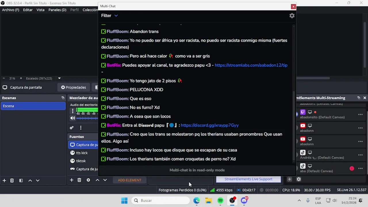Open the Archivo (F) menu

tap(11, 10)
